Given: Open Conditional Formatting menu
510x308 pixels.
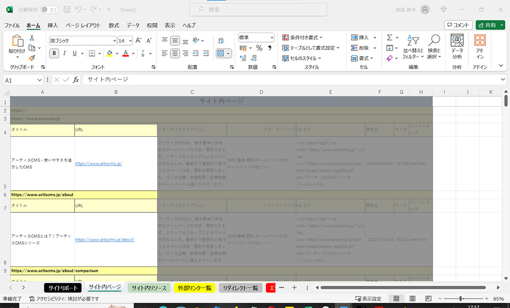Looking at the screenshot, I should [302, 37].
